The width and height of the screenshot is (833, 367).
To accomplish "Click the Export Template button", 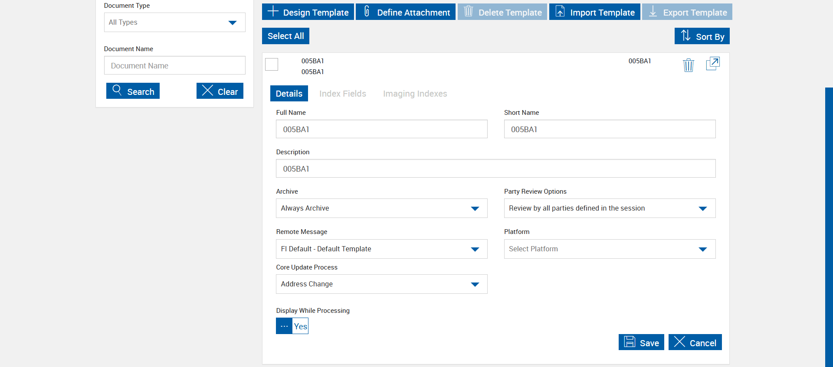I will (x=687, y=12).
